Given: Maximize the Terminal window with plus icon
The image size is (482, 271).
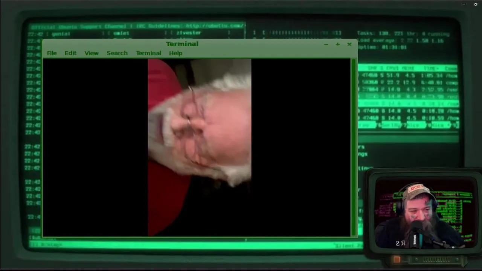Looking at the screenshot, I should click(x=338, y=44).
